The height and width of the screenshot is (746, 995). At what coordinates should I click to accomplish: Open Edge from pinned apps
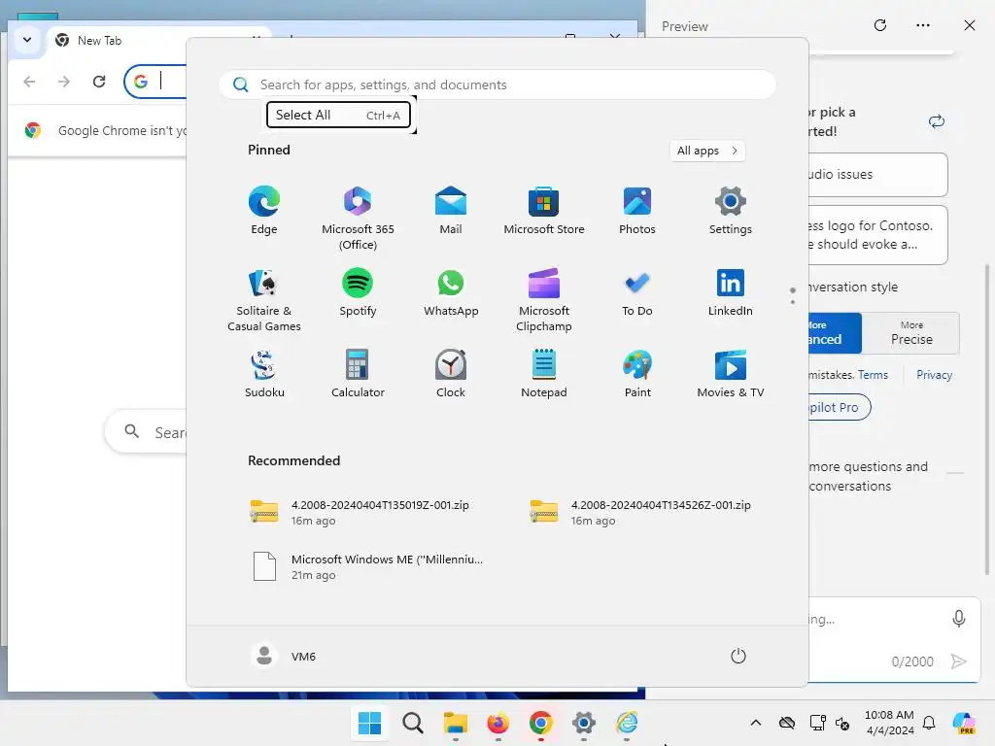coord(264,211)
